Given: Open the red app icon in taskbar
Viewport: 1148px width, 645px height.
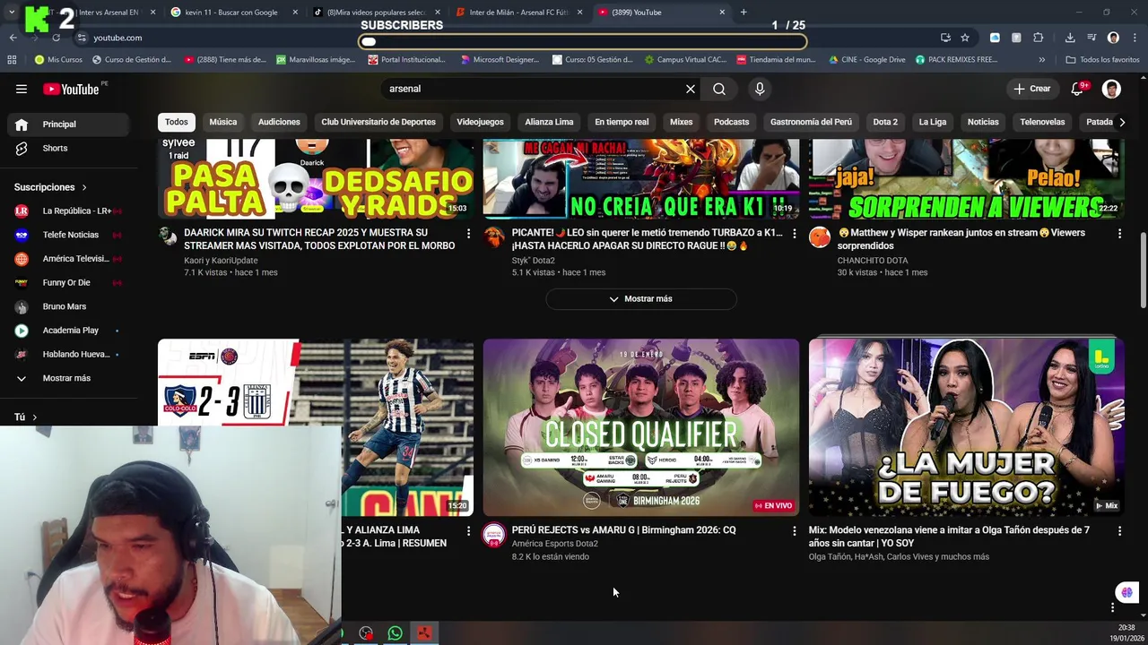Looking at the screenshot, I should click(424, 633).
